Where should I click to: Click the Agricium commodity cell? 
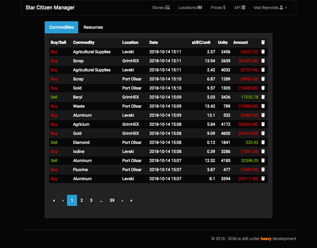(x=81, y=124)
